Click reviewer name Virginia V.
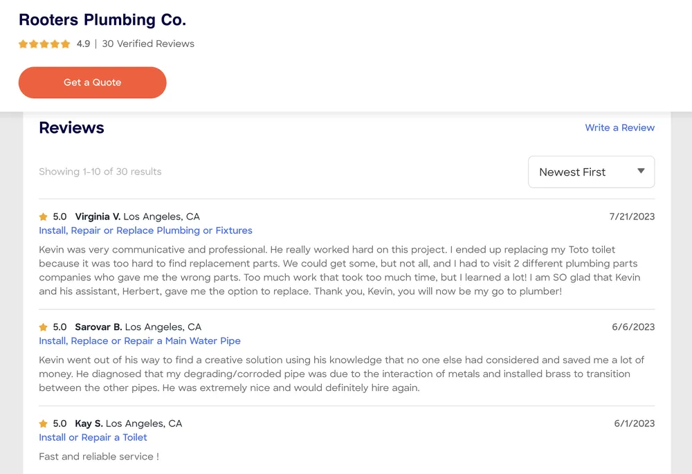Screen dimensions: 692x474 coord(98,217)
